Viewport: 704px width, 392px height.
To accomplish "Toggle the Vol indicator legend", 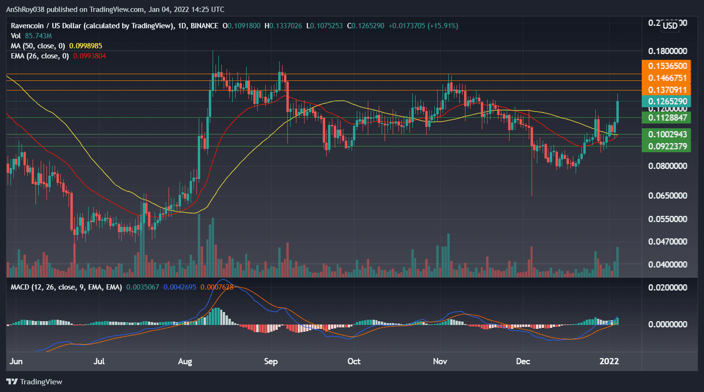I will [x=15, y=35].
